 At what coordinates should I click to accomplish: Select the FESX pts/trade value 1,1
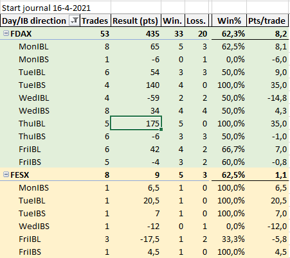click(281, 175)
